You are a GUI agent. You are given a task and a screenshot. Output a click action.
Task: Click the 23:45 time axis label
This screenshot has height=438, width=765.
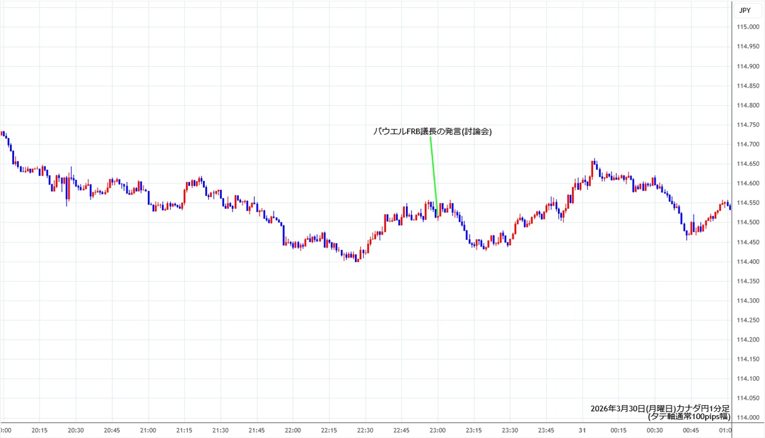pyautogui.click(x=546, y=430)
